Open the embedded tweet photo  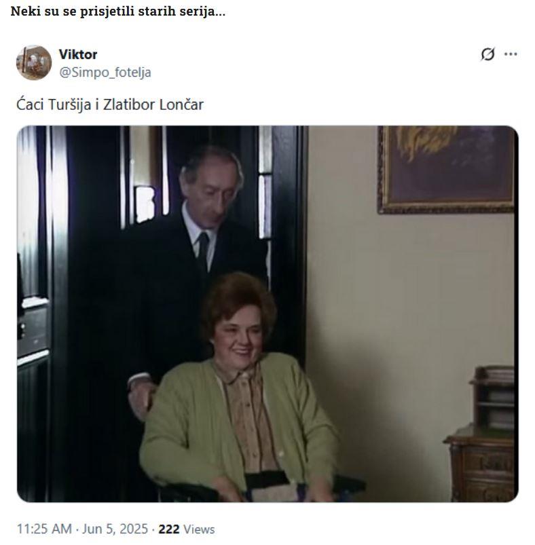[x=267, y=314]
